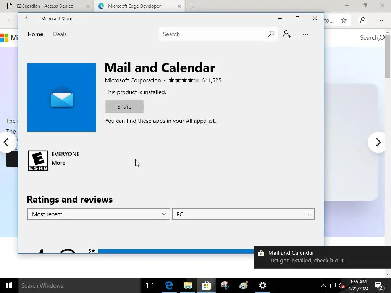Click the Mail and Calendar app tile image
The width and height of the screenshot is (391, 293).
tap(62, 97)
